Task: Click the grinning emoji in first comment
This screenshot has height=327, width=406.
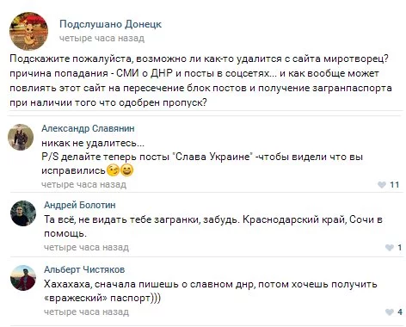Action: pos(126,170)
